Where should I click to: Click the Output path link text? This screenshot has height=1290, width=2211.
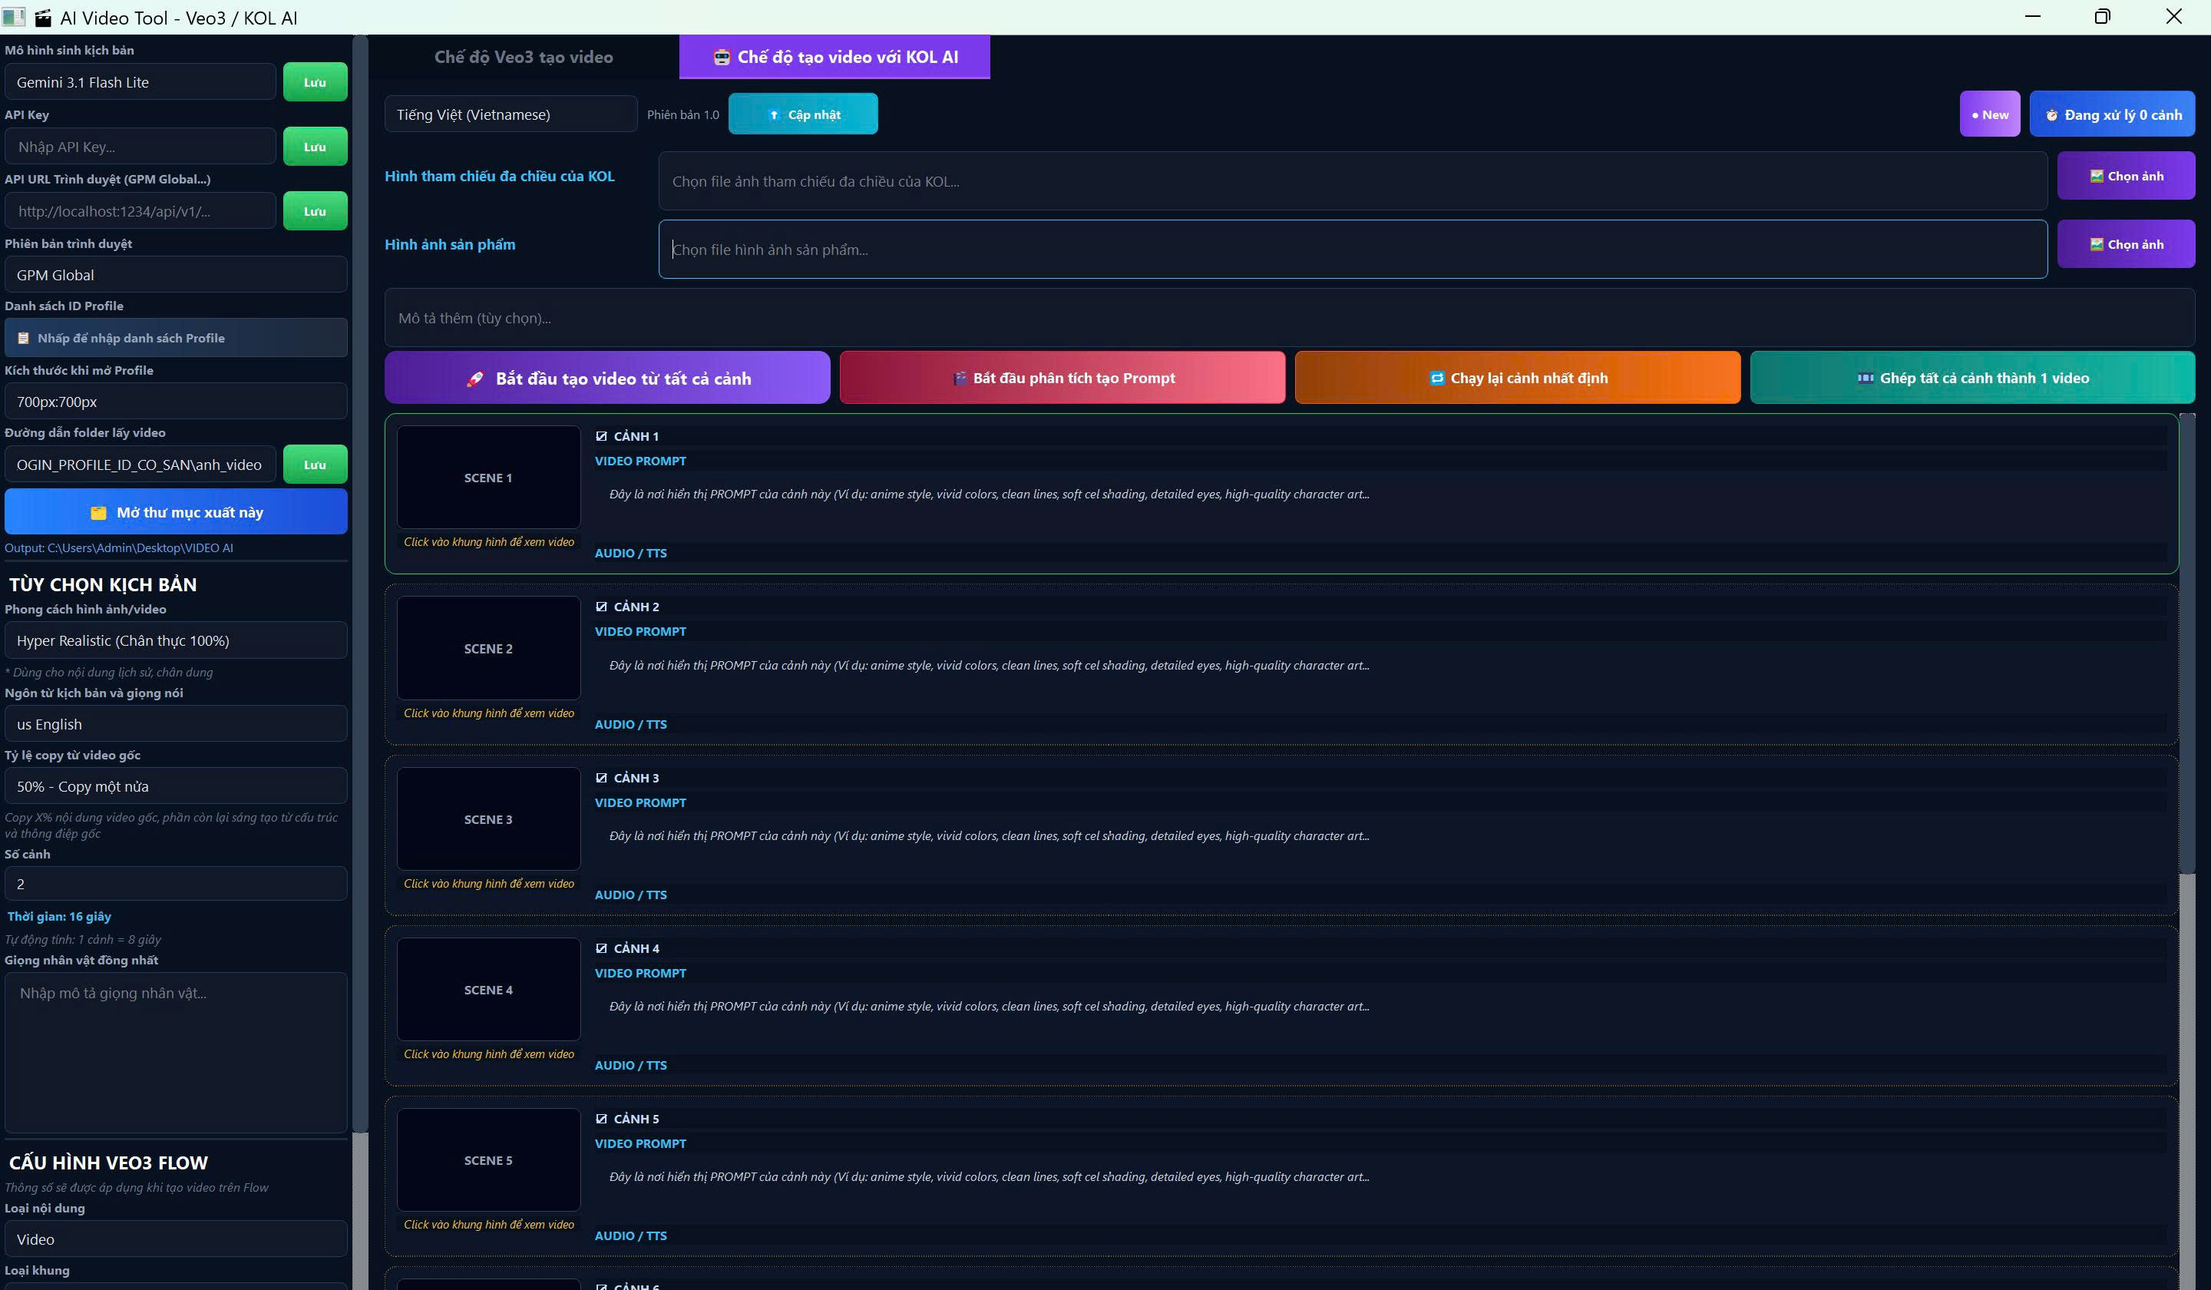click(119, 547)
